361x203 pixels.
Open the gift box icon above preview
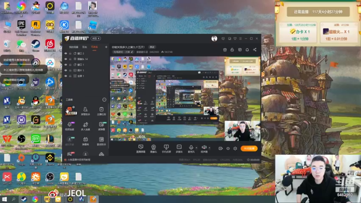pos(225,50)
